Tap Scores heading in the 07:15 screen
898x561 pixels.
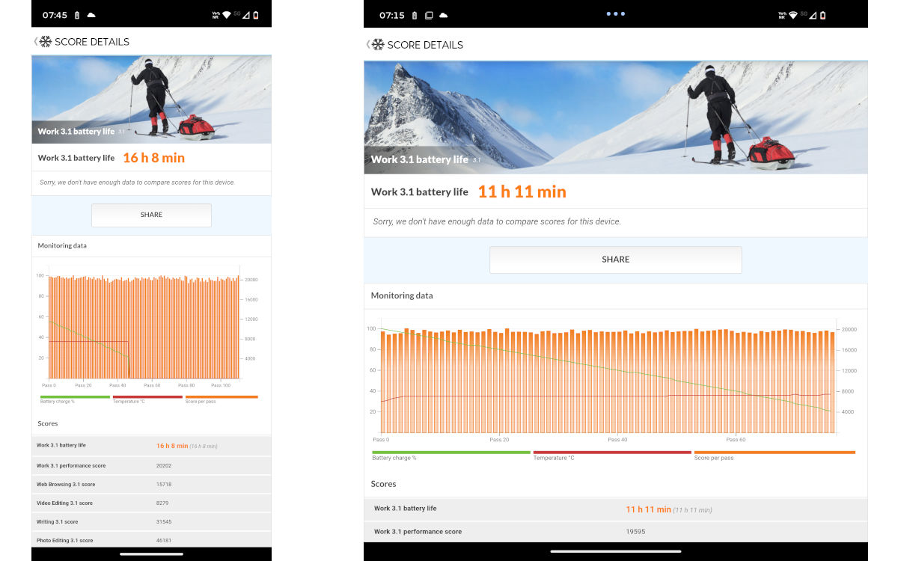point(383,484)
